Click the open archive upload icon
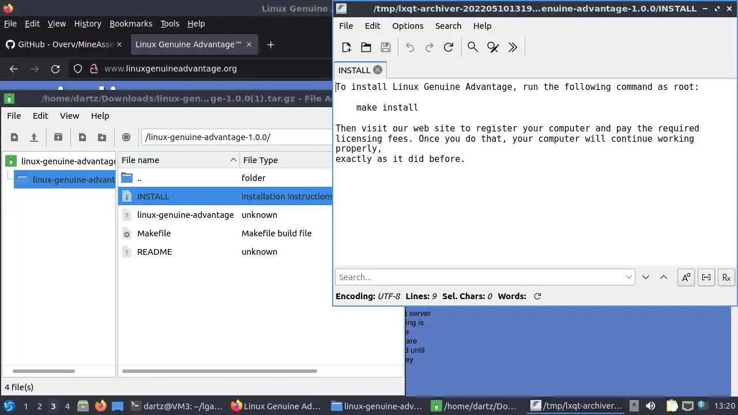Image resolution: width=738 pixels, height=415 pixels. point(34,137)
